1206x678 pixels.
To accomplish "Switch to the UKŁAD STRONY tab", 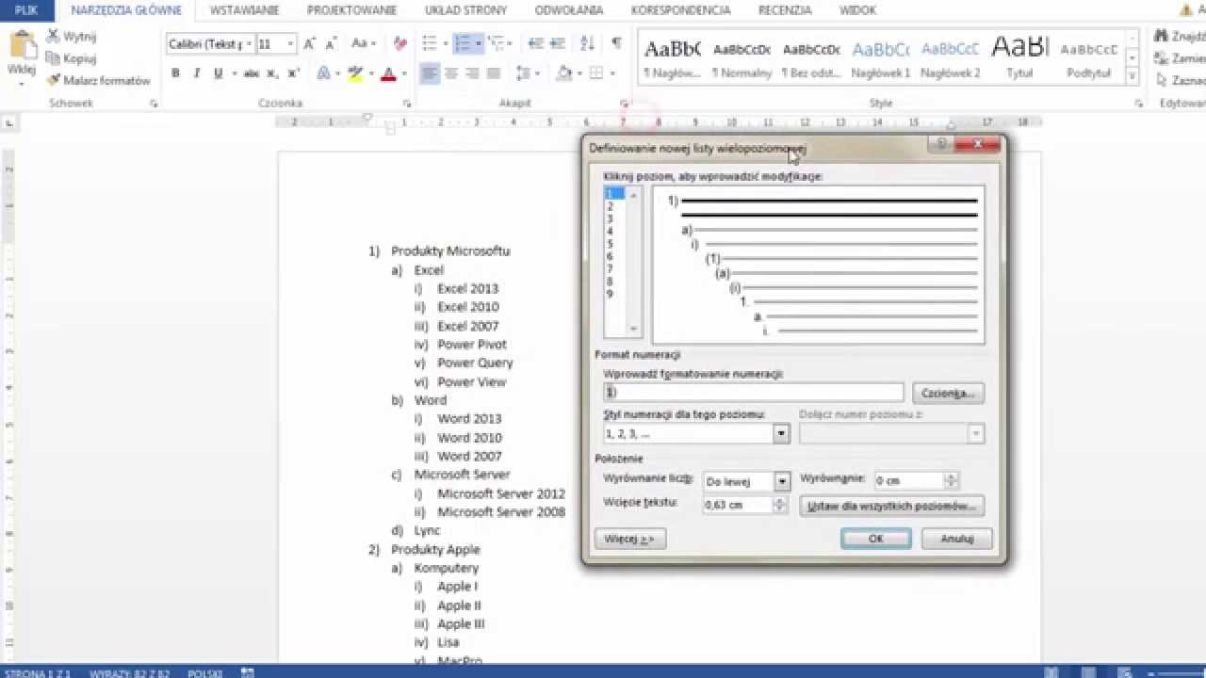I will point(465,10).
